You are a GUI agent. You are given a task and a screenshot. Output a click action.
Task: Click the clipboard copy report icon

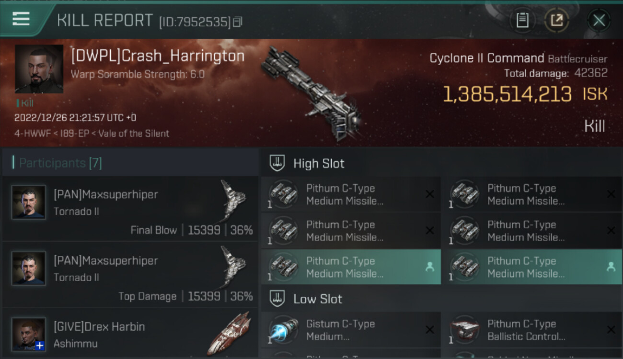[x=522, y=20]
